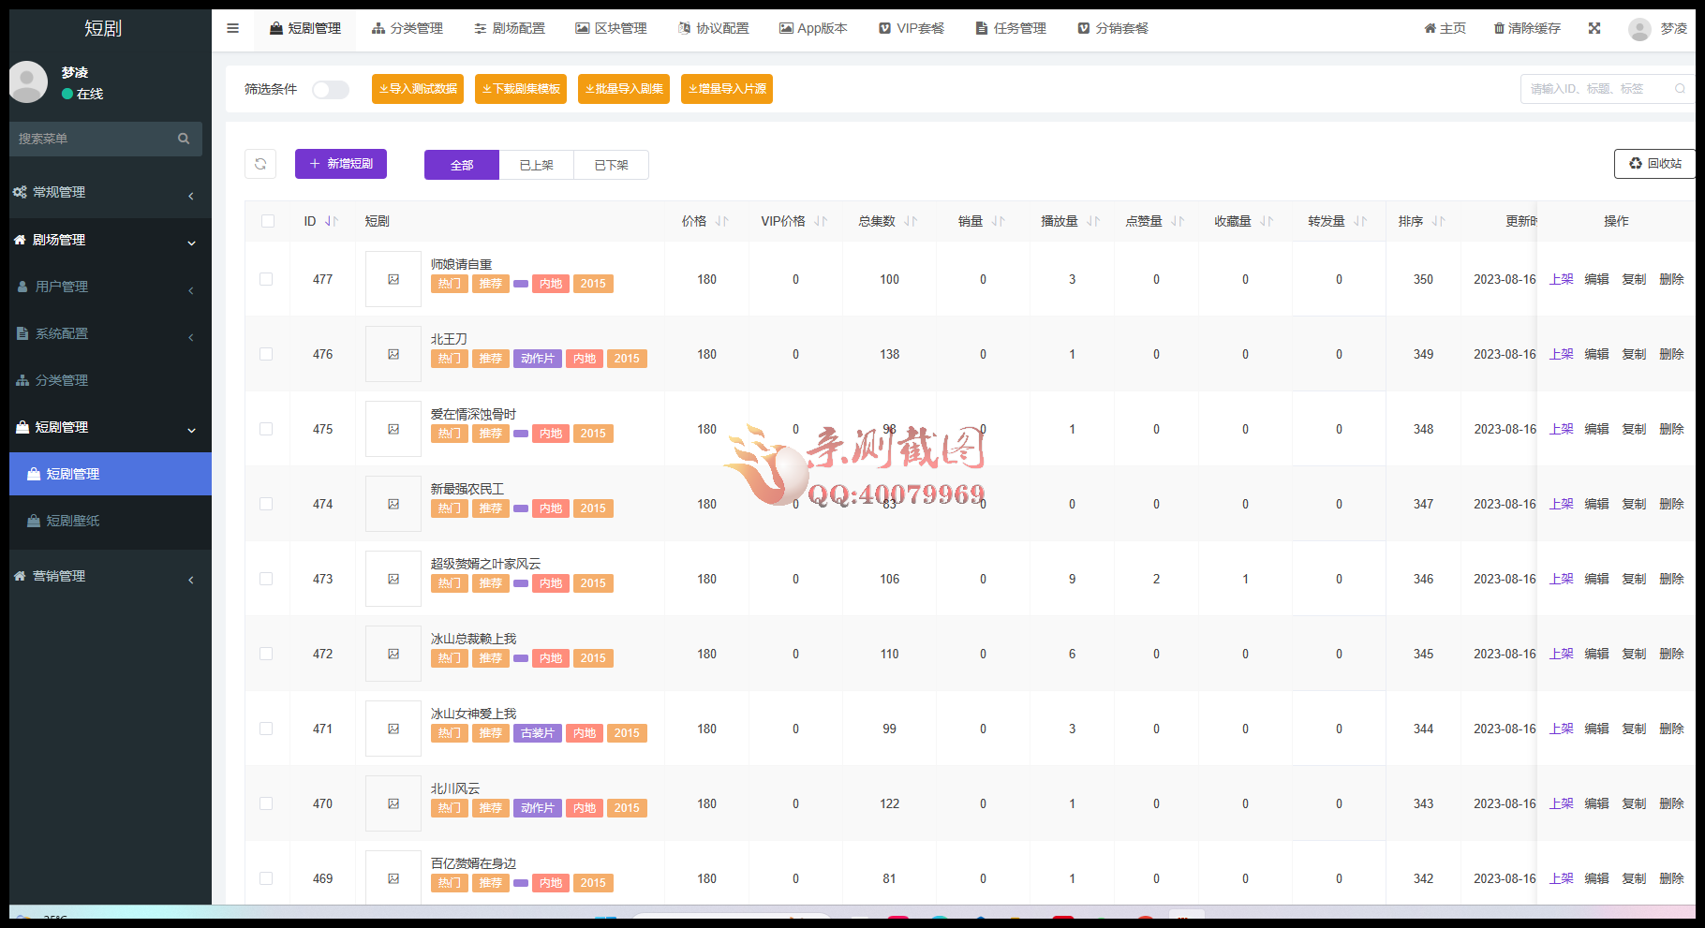
Task: Click 清除缓存 in the top bar
Action: 1527,28
